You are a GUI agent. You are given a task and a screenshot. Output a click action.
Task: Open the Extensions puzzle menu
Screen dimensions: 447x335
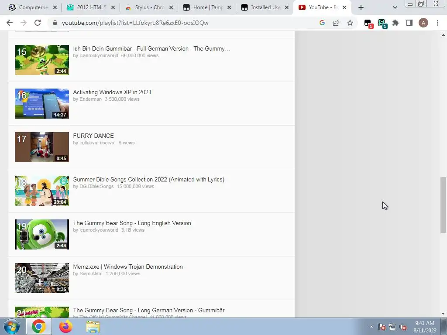[x=395, y=23]
